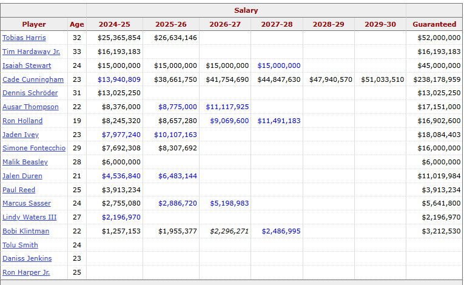Click Simone Fontecchio's $8,307,692 salary
This screenshot has width=464, height=285.
(178, 148)
